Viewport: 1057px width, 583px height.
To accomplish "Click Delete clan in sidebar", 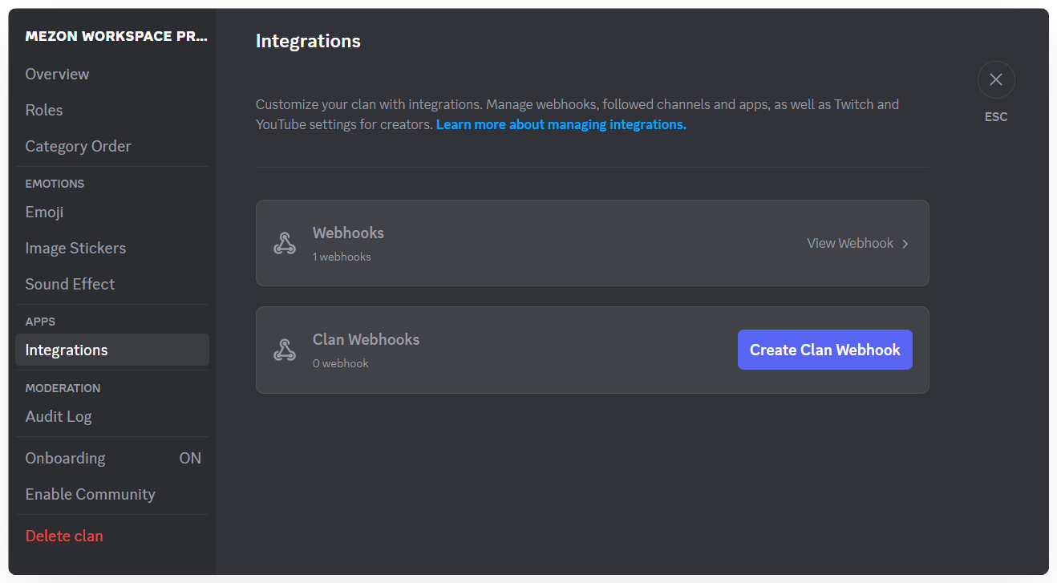I will (64, 536).
